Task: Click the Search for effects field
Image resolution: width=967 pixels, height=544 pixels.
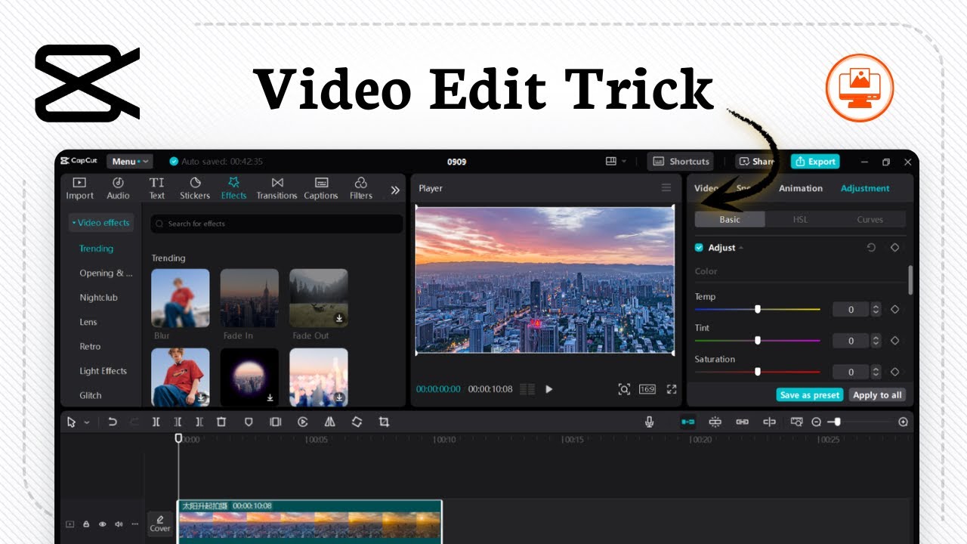Action: pyautogui.click(x=277, y=224)
